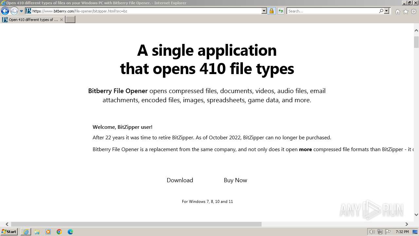Click the vertical scrollbar down arrow
The width and height of the screenshot is (419, 236).
tap(416, 215)
